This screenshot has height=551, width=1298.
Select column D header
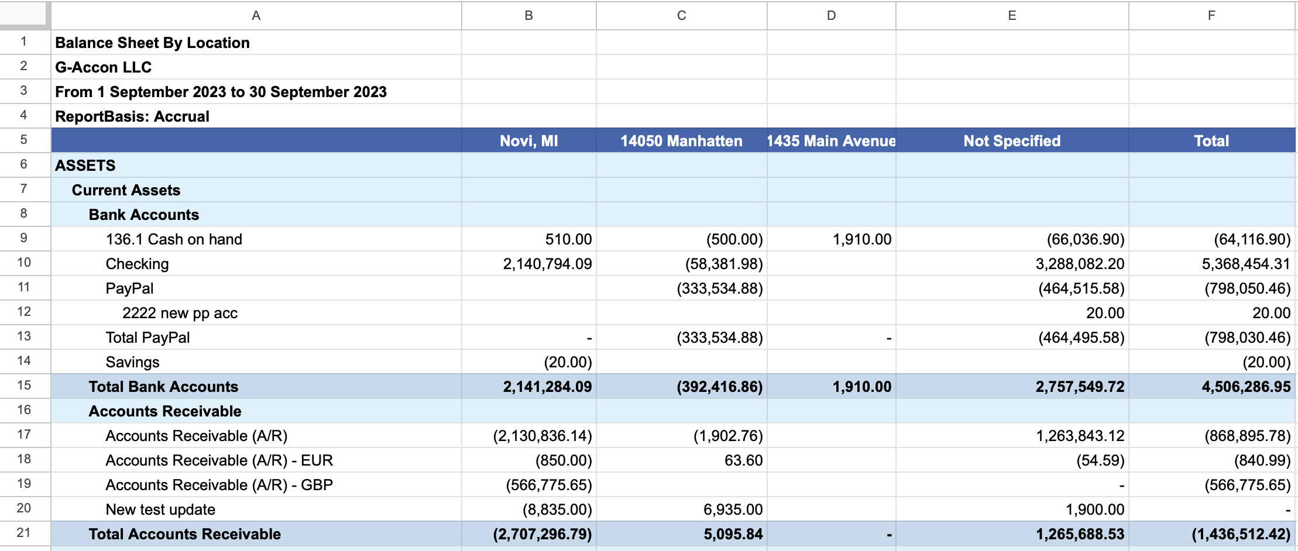point(831,16)
